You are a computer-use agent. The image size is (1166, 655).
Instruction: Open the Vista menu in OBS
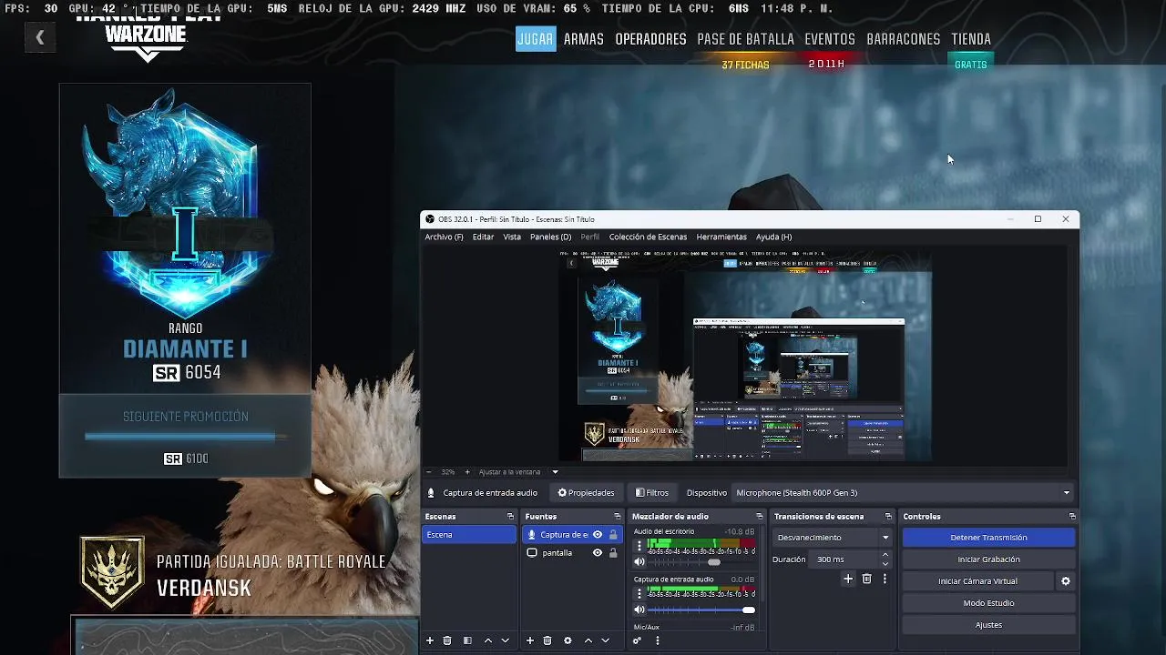(x=512, y=237)
